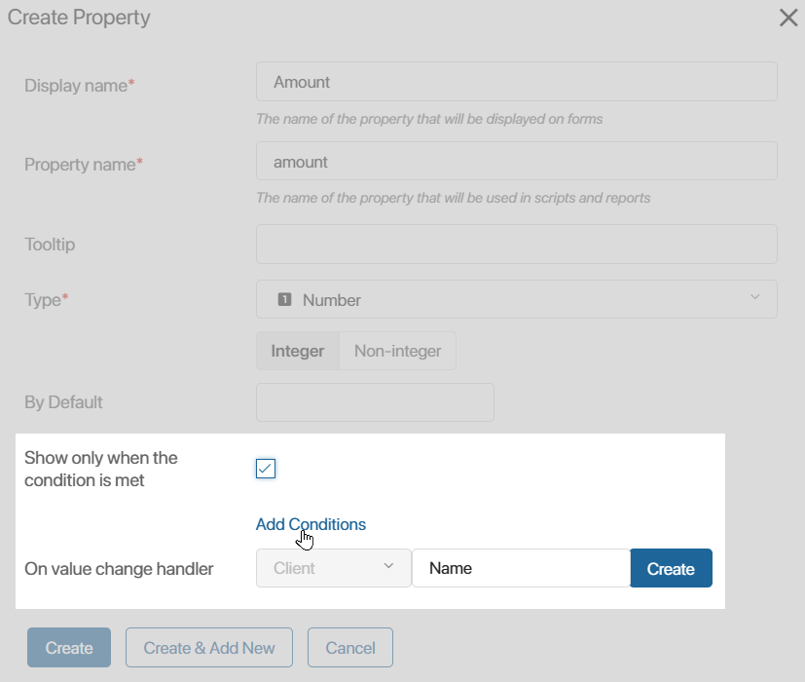Click into the Tooltip field
The height and width of the screenshot is (682, 805).
click(x=517, y=245)
